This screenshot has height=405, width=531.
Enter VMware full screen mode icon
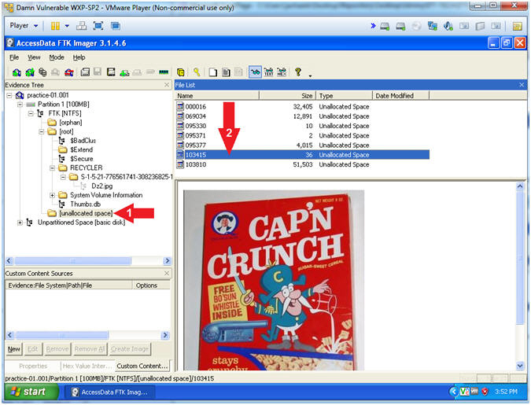point(98,26)
